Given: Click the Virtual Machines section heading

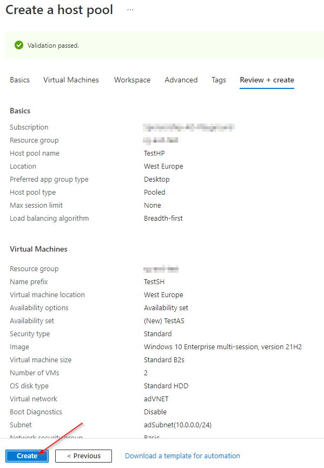Looking at the screenshot, I should coord(38,249).
